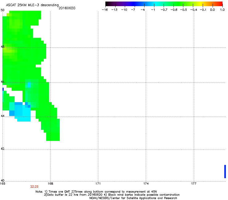The image size is (228, 200).
Task: Click the NOAA/NESDIS credit line
Action: 133,198
